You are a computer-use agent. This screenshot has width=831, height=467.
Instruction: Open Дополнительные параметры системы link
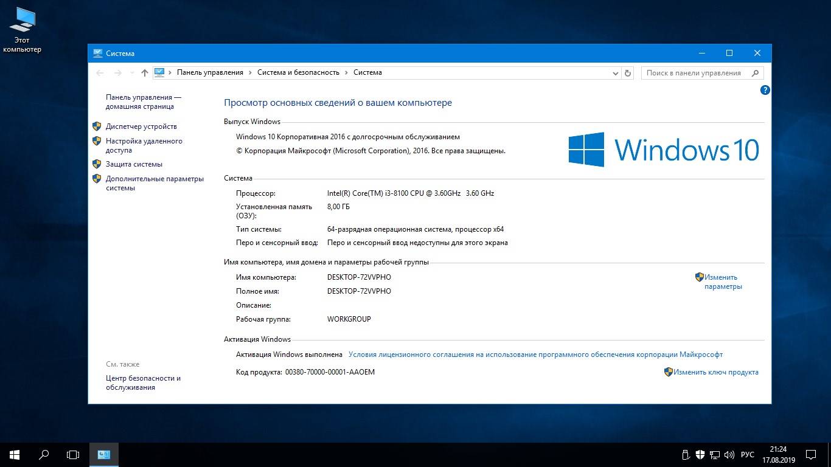155,183
